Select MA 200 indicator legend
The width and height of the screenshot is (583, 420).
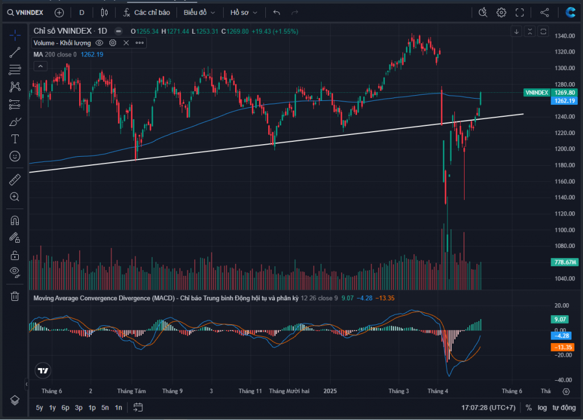pos(68,55)
